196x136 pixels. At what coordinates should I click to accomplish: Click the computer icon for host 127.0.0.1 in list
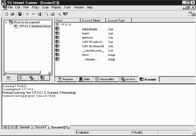57,25
